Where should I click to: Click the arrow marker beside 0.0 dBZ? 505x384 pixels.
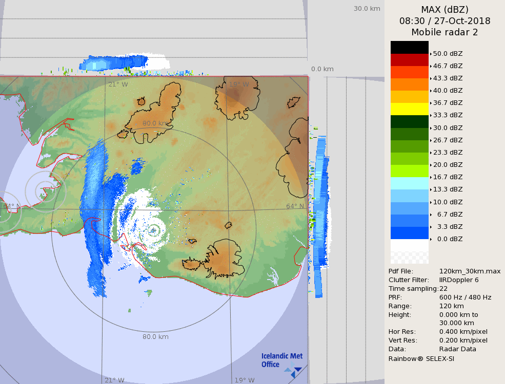pos(431,239)
